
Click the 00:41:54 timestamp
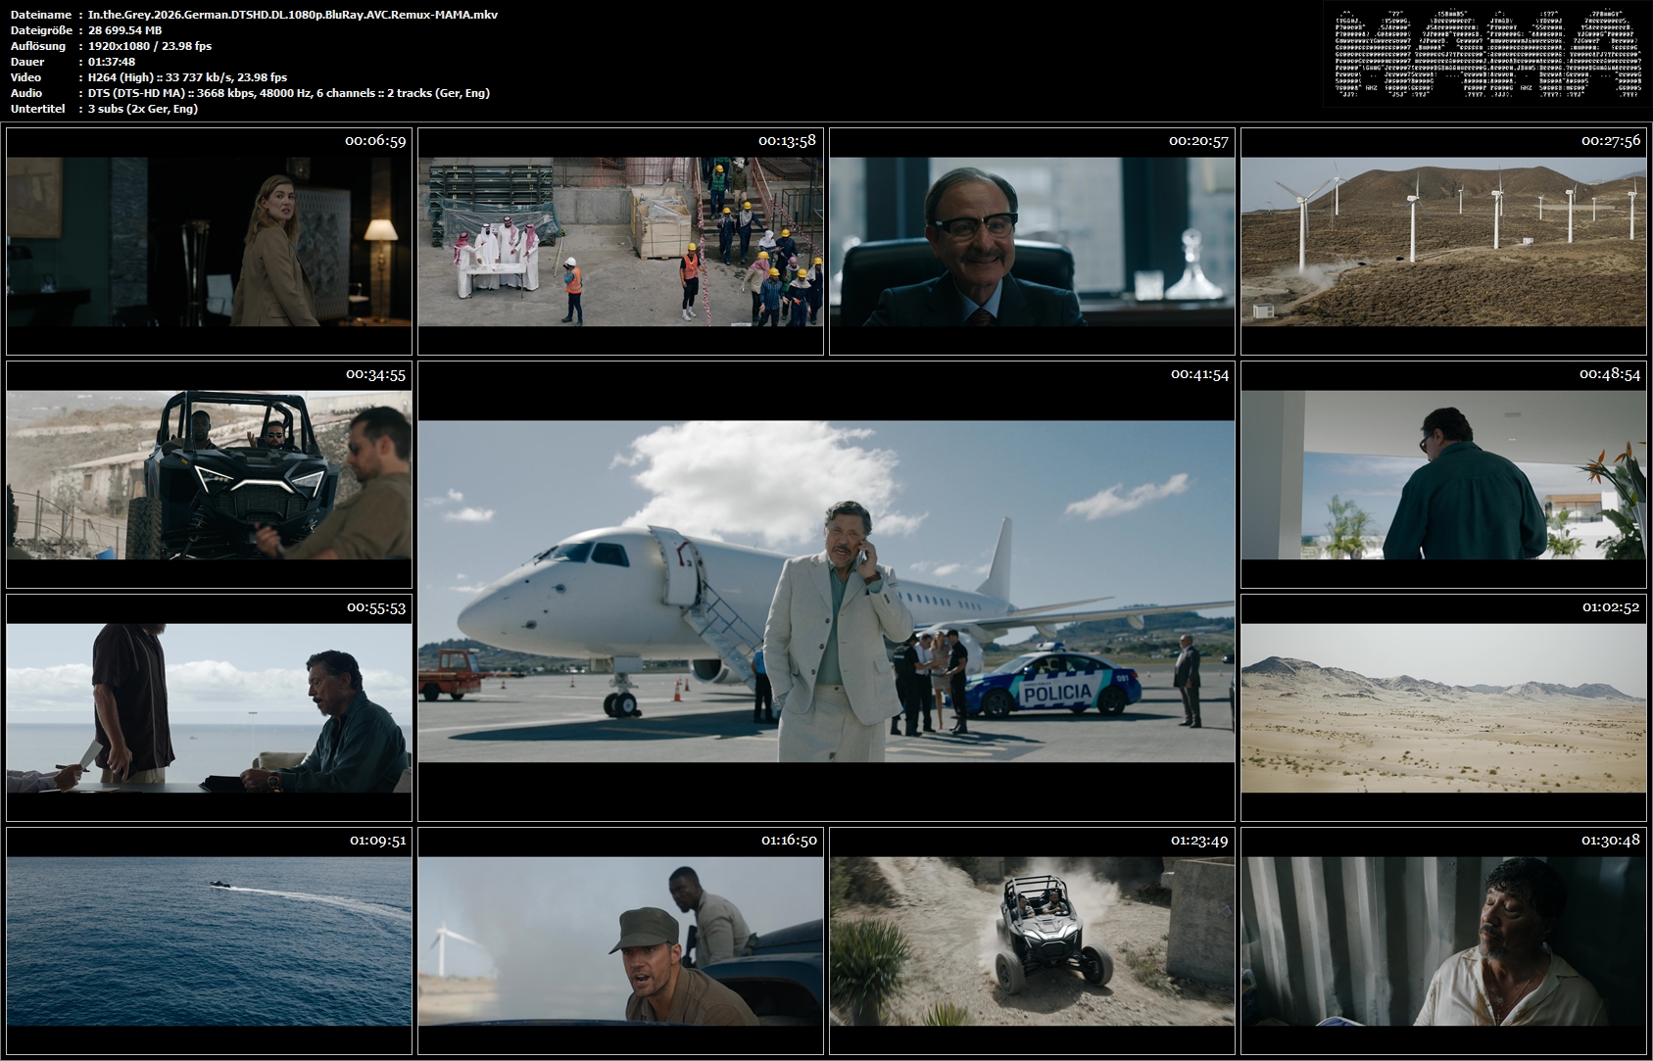coord(1199,374)
